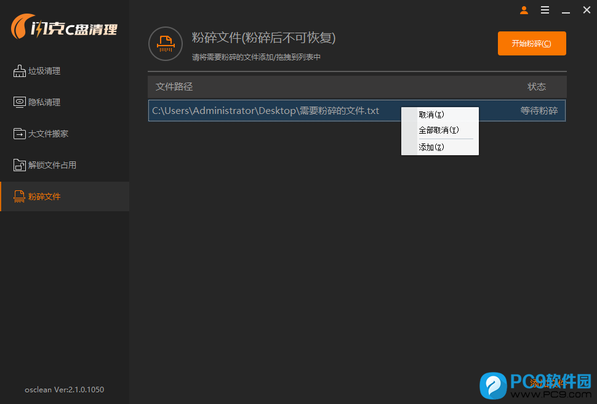Click the 粉碎文件 shredder sidebar icon
The width and height of the screenshot is (597, 404).
[x=20, y=196]
